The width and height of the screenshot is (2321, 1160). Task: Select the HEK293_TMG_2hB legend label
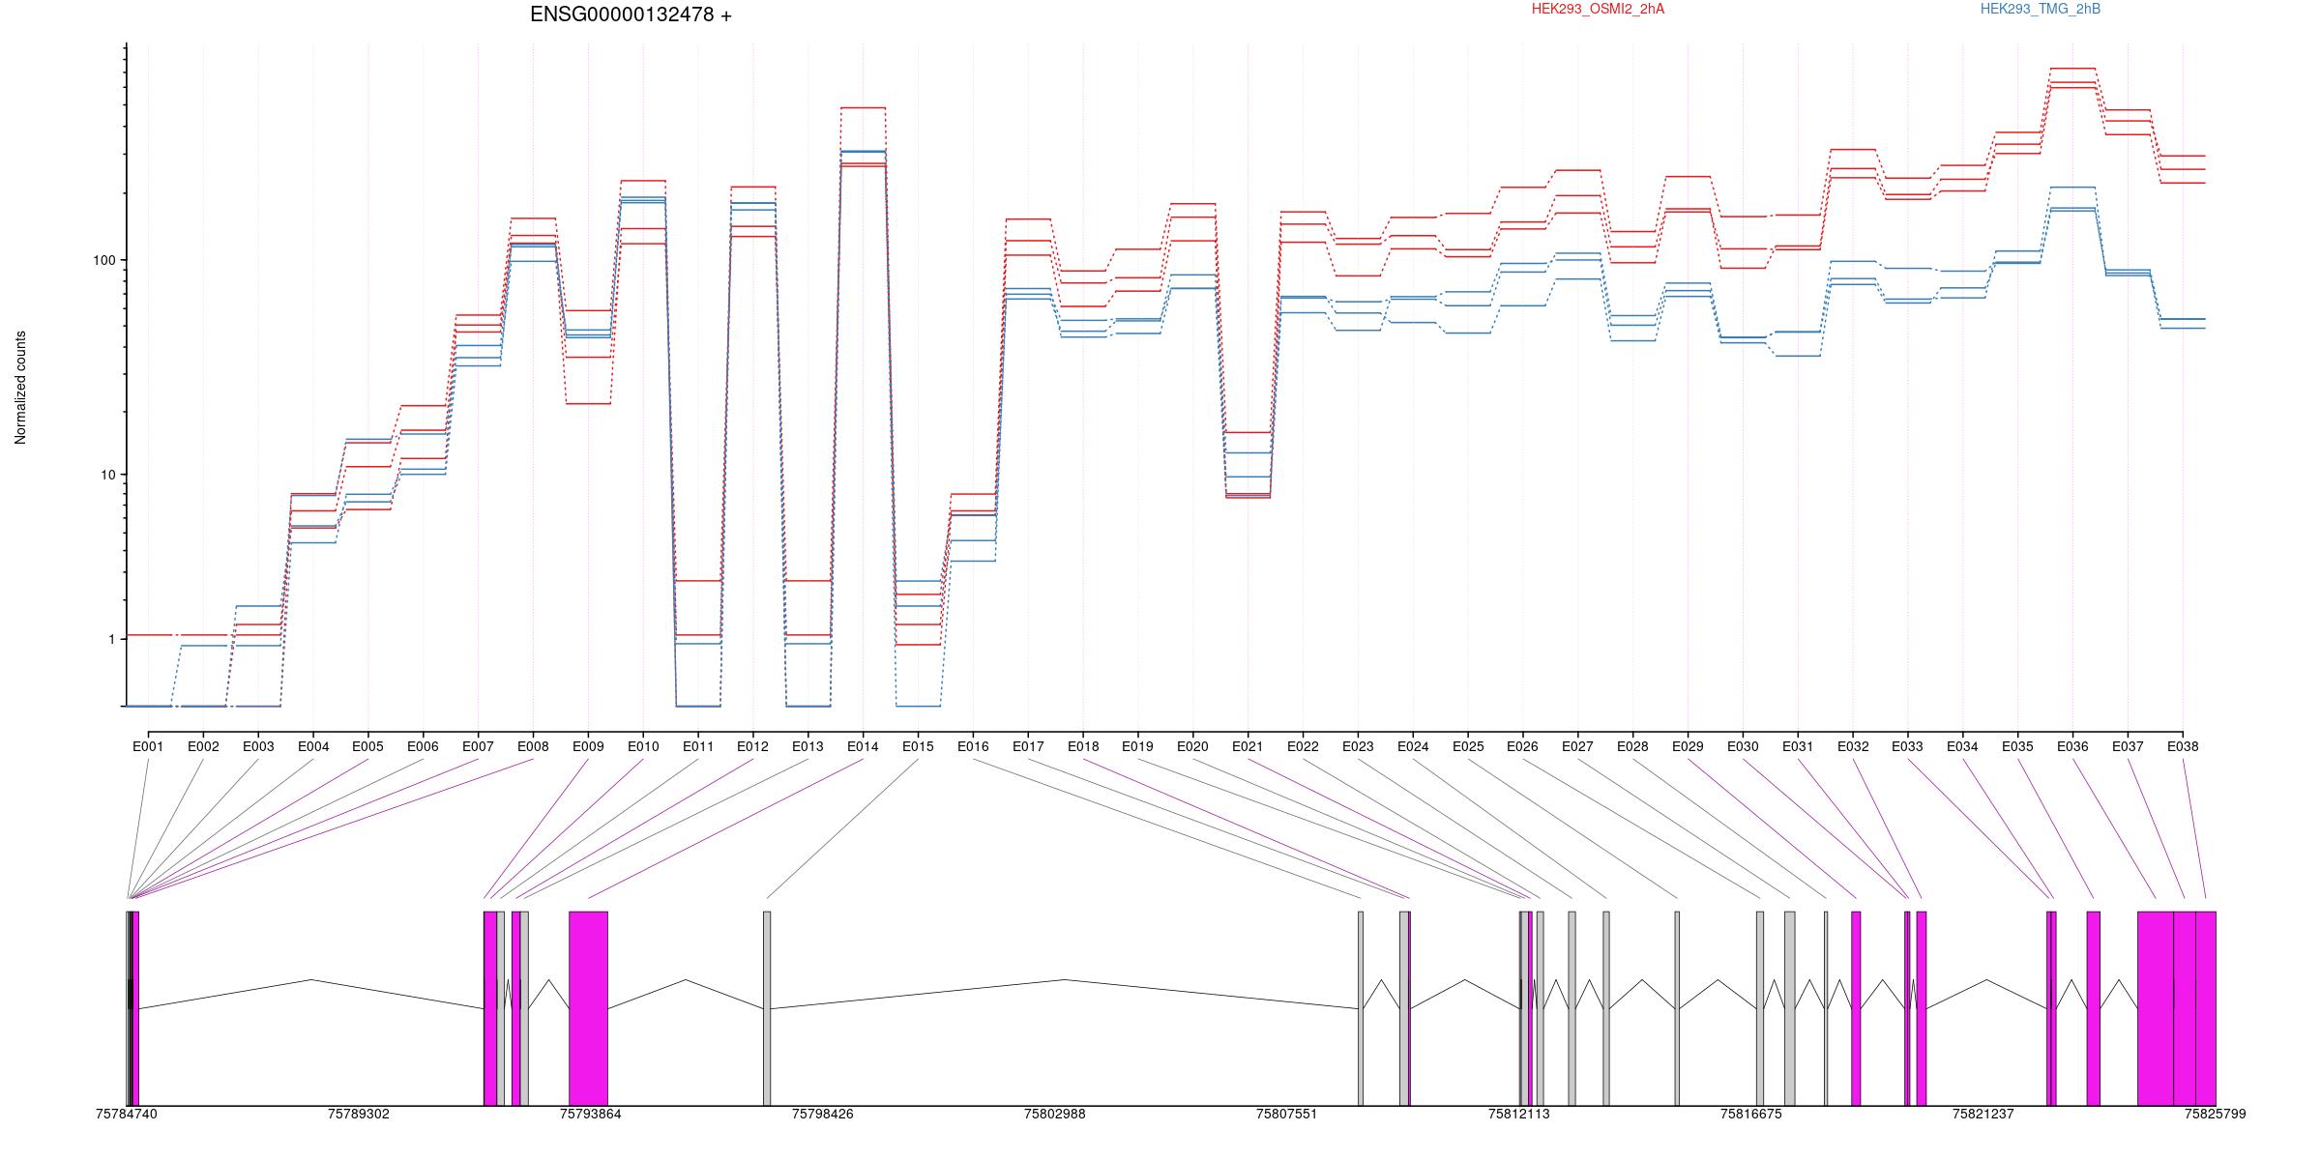[x=2041, y=9]
